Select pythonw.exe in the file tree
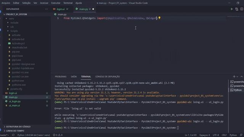This screenshot has width=244, height=137. pos(19,85)
